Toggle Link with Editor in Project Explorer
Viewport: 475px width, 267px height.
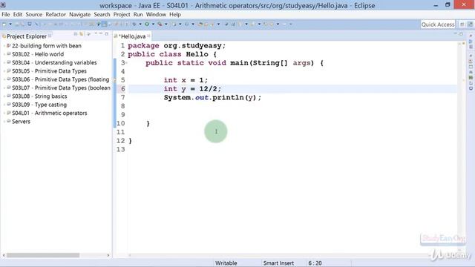pyautogui.click(x=81, y=34)
